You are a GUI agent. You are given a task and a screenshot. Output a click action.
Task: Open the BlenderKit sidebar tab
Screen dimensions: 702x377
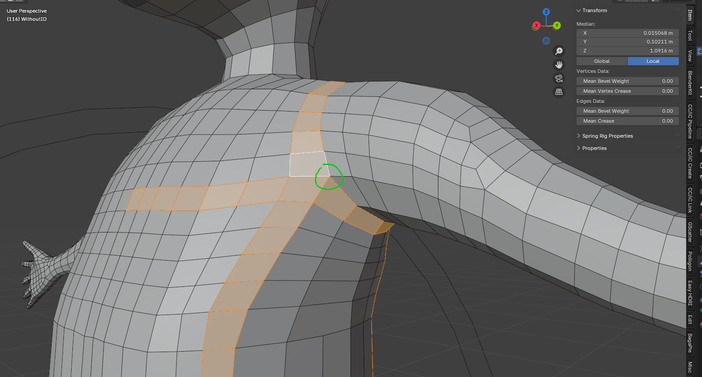tap(690, 82)
